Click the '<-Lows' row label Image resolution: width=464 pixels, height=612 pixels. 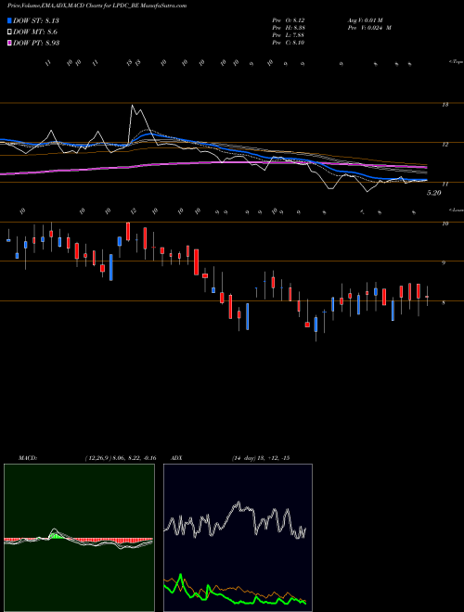click(x=456, y=210)
